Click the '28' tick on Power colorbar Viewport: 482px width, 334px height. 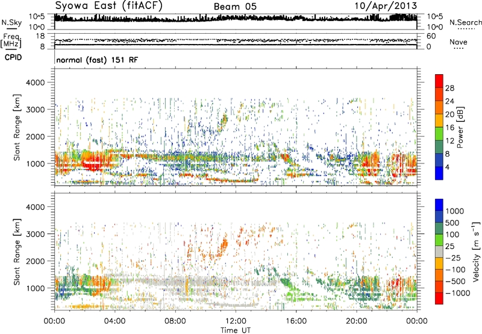(449, 88)
